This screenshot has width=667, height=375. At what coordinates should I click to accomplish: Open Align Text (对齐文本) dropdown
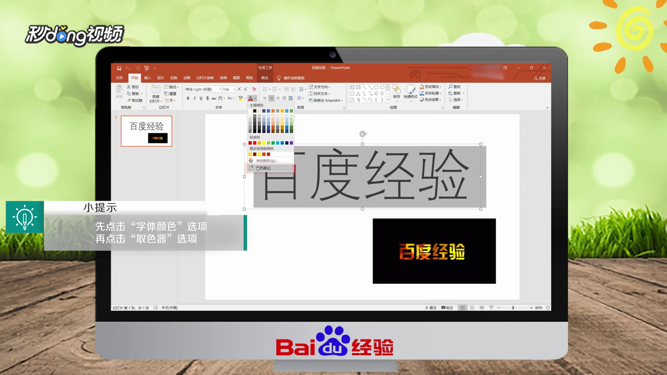[x=319, y=94]
